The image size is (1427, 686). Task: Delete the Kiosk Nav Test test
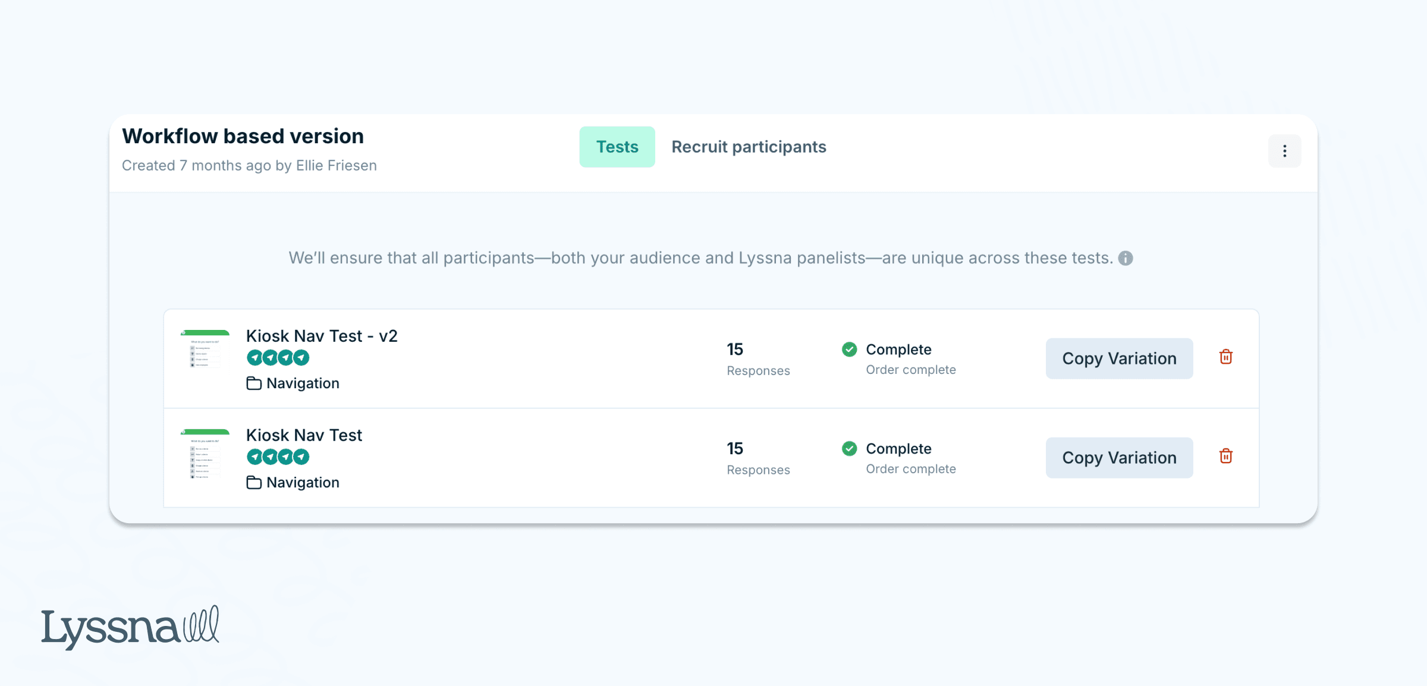click(x=1225, y=457)
